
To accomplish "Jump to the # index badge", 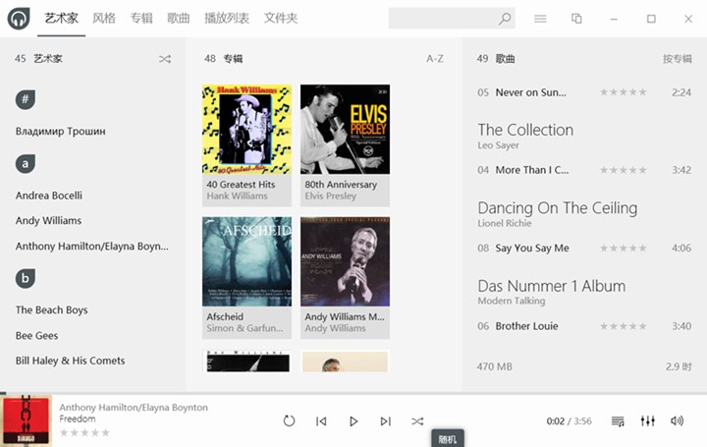I will [26, 99].
